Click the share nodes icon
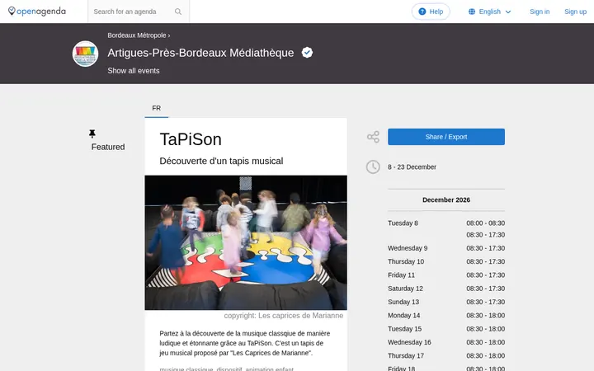Viewport: 594px width, 371px height. pyautogui.click(x=373, y=137)
